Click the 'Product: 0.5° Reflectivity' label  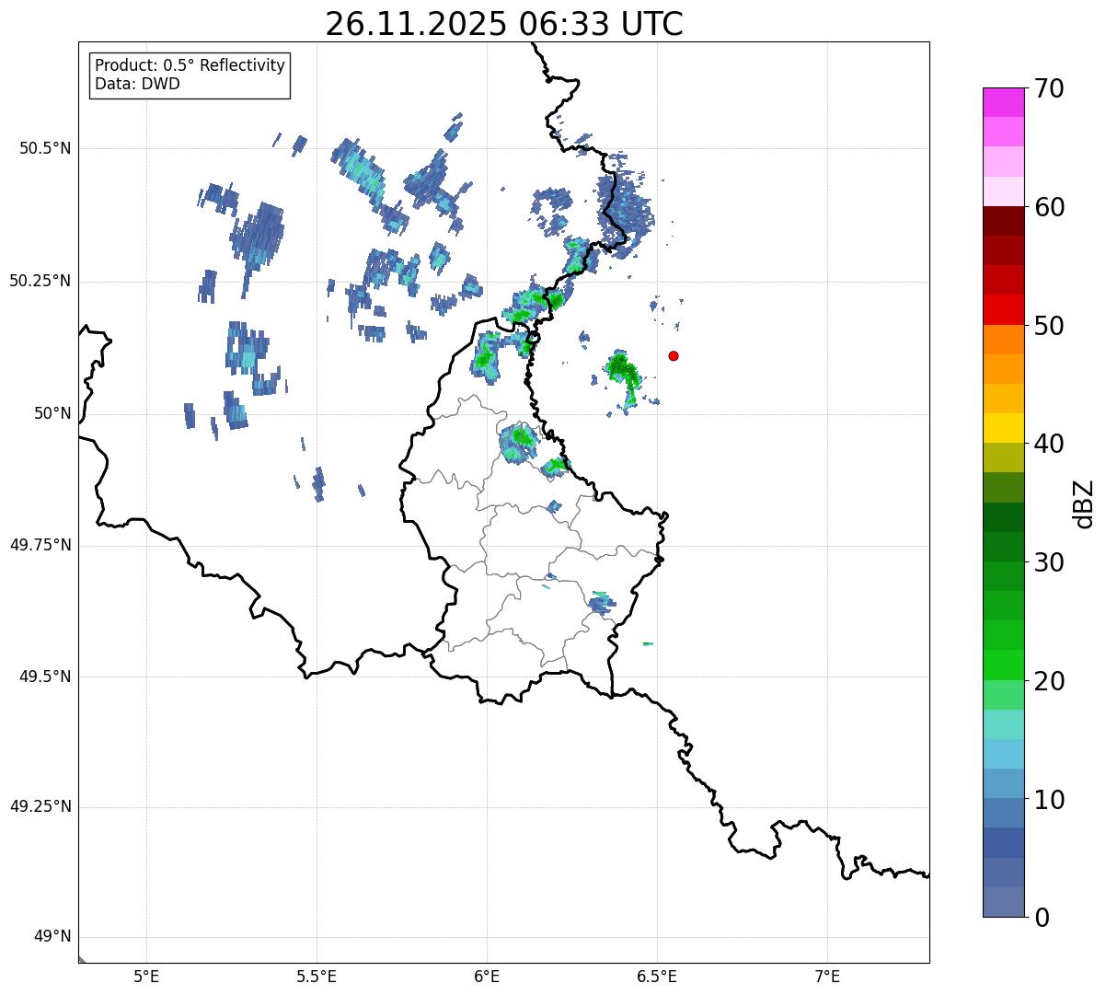[x=190, y=65]
